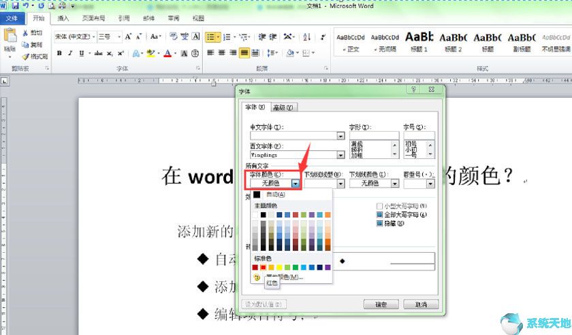572x335 pixels.
Task: Pick the red standard color swatch
Action: click(264, 267)
